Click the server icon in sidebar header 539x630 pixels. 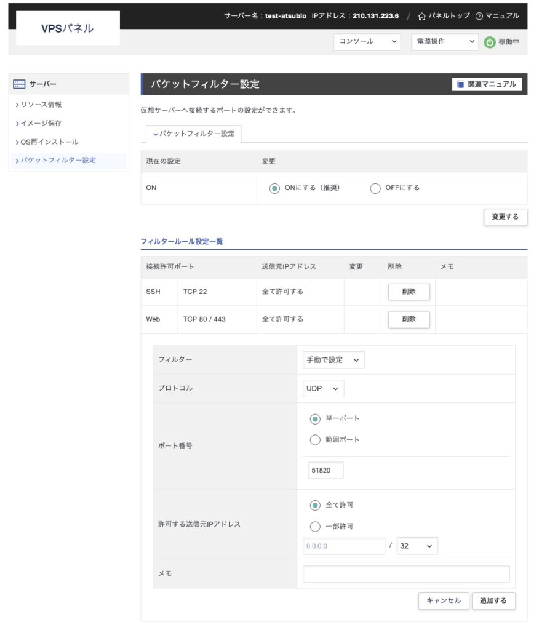click(19, 84)
